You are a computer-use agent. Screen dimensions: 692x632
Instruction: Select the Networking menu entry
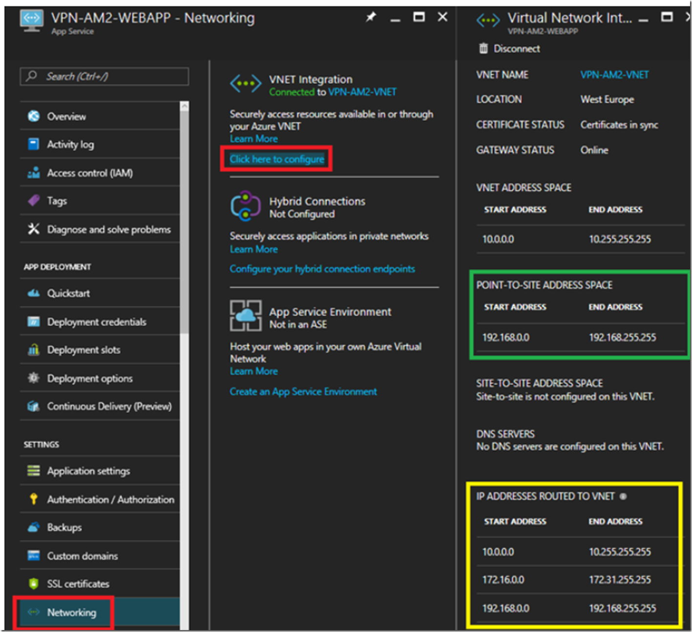point(100,612)
